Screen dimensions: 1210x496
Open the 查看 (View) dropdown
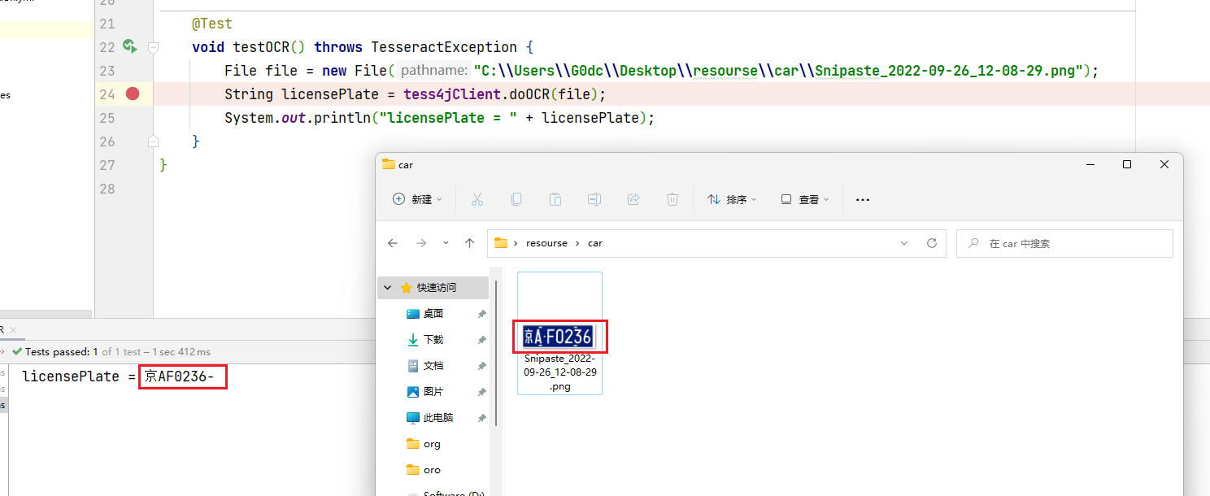coord(805,199)
